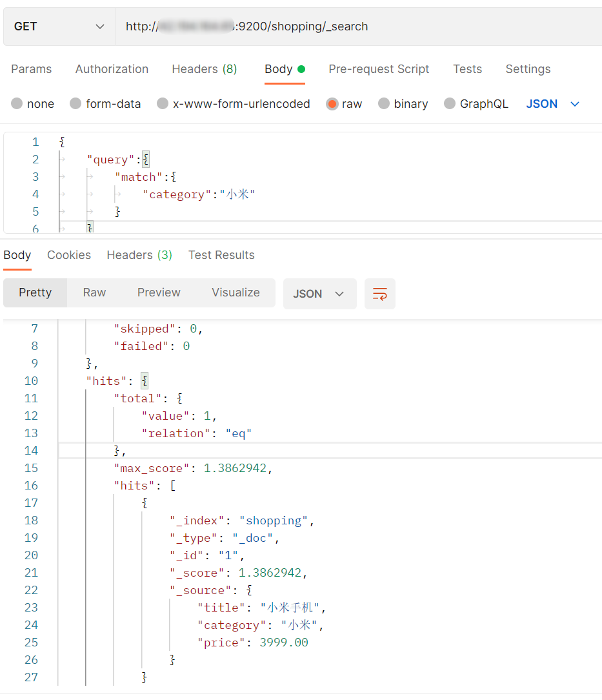The width and height of the screenshot is (602, 700).
Task: Select the binary radio option
Action: pyautogui.click(x=384, y=104)
